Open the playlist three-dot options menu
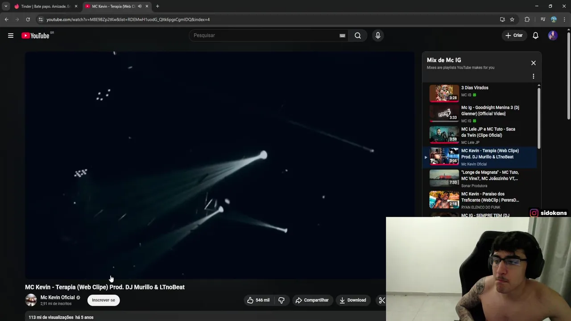Screen dimensions: 571x321 pos(533,76)
